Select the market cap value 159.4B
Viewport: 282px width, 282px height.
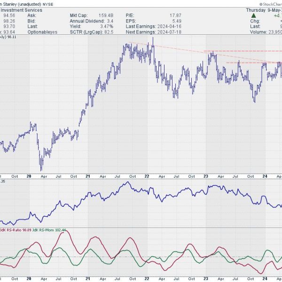(x=106, y=16)
